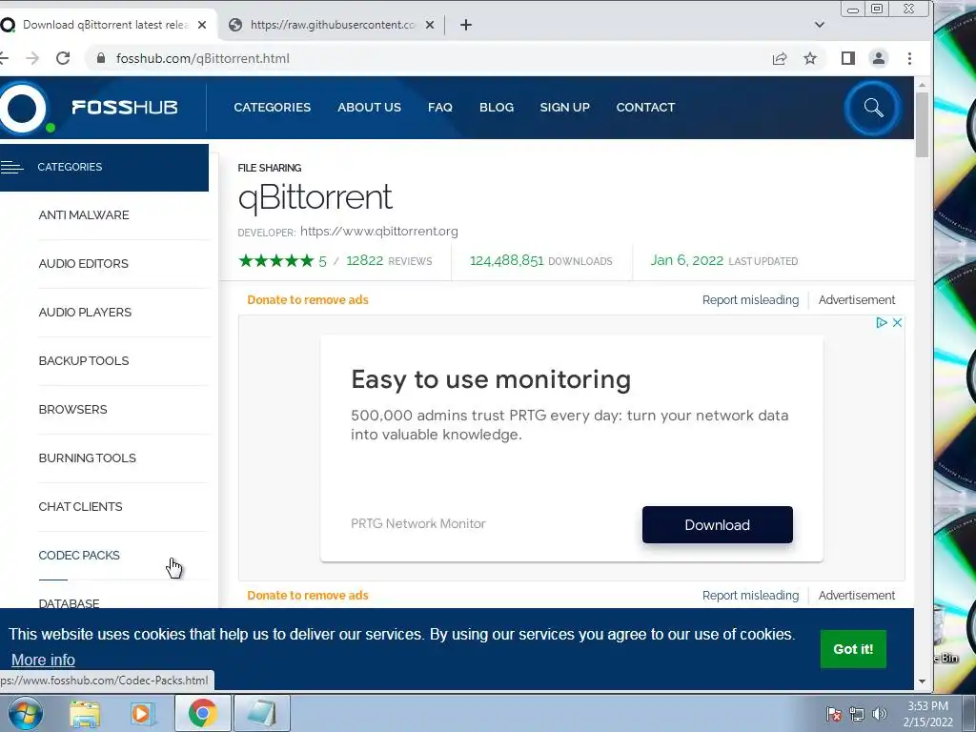Click top Donate to remove ads link
Image resolution: width=976 pixels, height=732 pixels.
[308, 300]
